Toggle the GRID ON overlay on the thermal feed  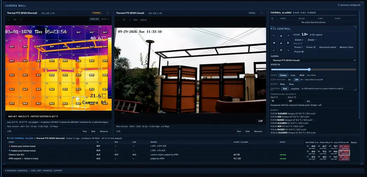point(94,19)
